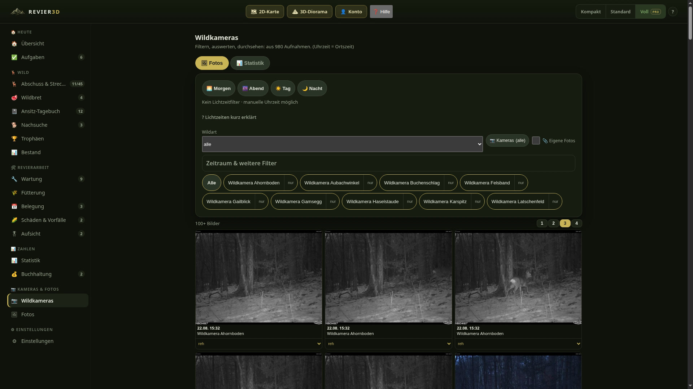Click the guard icon beside Aufsicht
This screenshot has height=389, width=693.
[x=14, y=234]
